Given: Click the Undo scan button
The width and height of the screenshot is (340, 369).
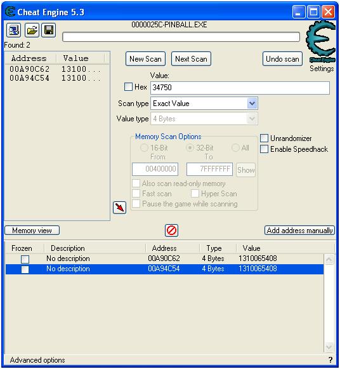Looking at the screenshot, I should pyautogui.click(x=282, y=59).
